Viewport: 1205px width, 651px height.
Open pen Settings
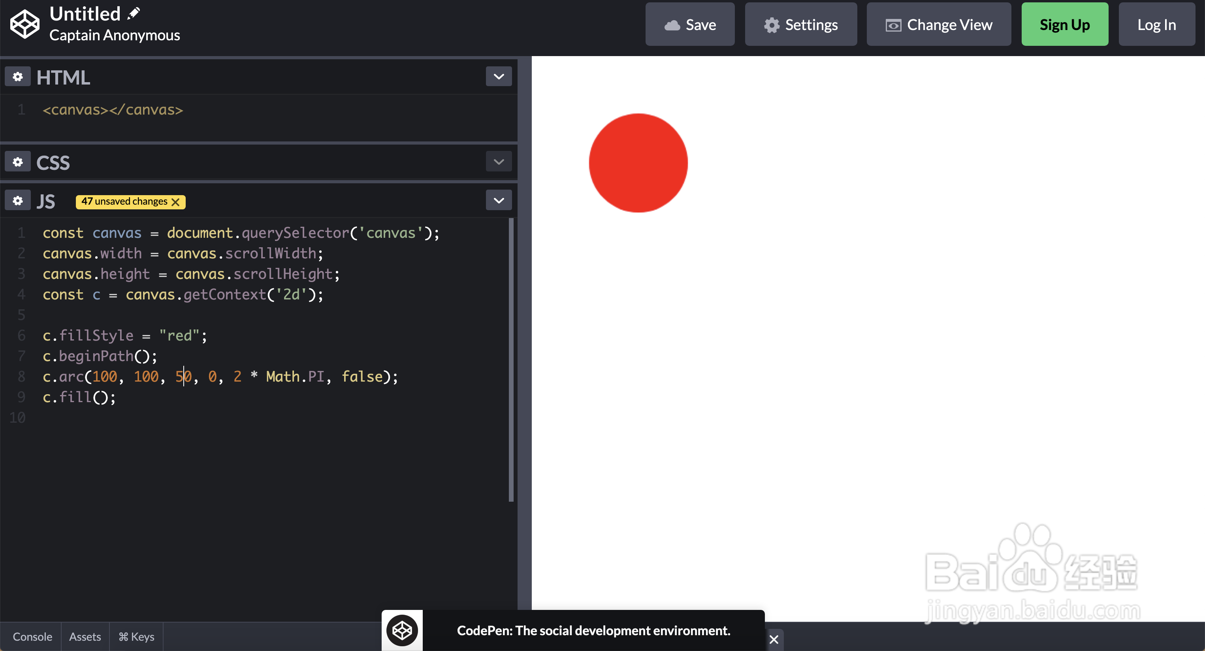[800, 24]
